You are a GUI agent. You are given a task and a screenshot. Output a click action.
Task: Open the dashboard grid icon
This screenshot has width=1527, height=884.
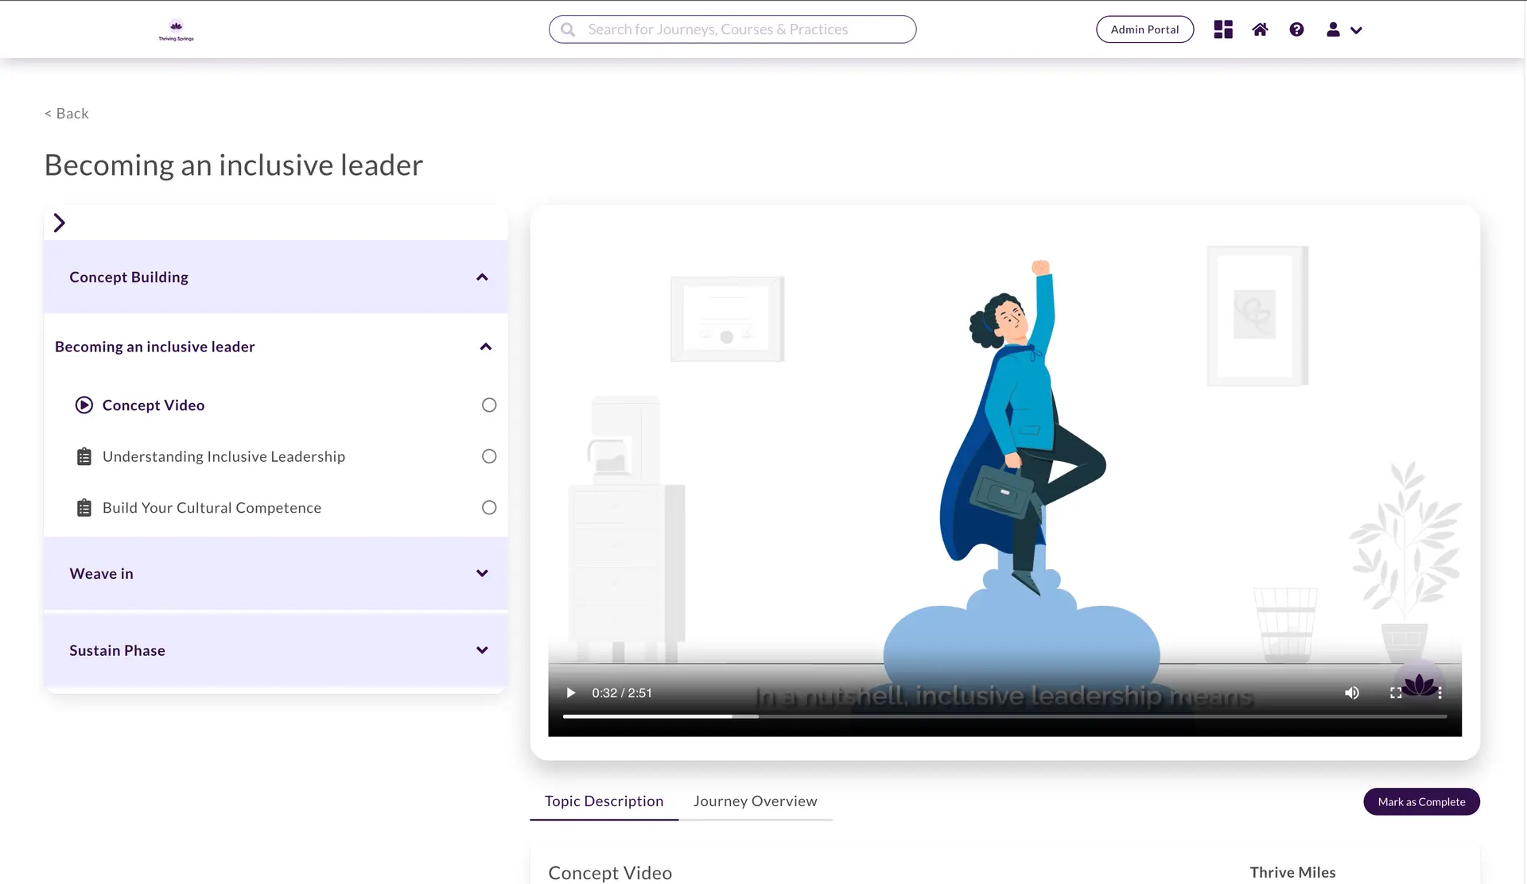click(x=1223, y=29)
